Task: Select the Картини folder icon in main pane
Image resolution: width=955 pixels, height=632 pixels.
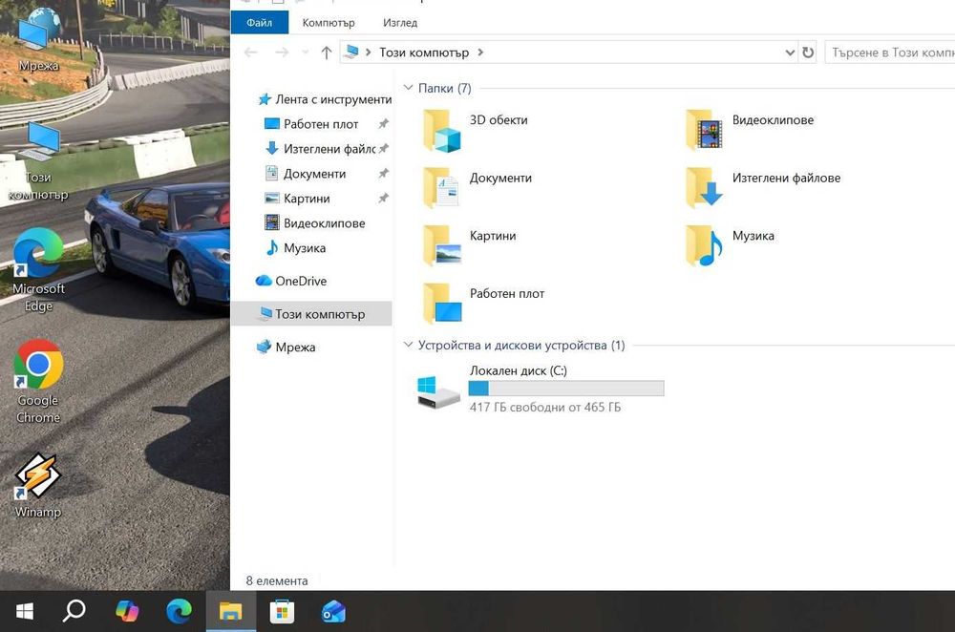Action: 441,246
